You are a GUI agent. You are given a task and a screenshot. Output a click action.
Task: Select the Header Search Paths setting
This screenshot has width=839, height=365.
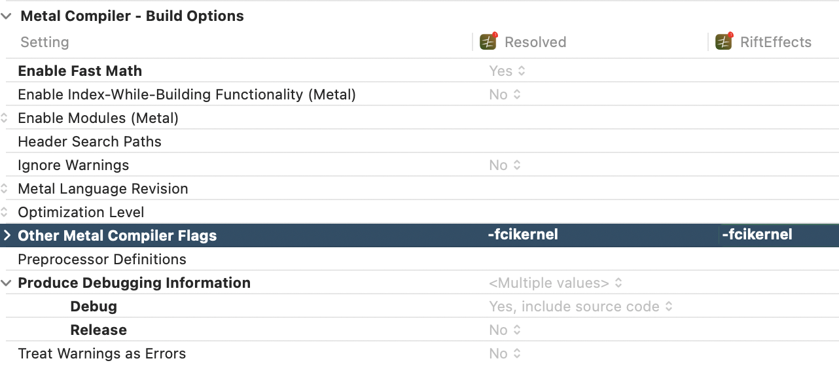coord(90,141)
